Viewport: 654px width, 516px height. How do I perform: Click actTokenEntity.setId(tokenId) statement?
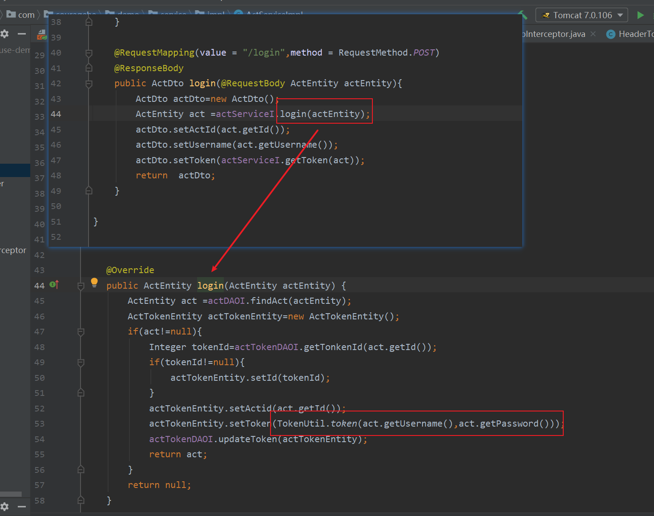click(250, 378)
